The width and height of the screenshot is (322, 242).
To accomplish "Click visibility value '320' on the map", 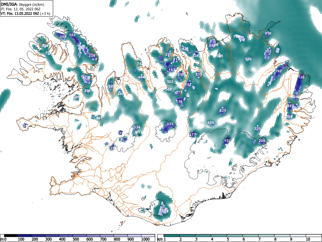I will click(257, 128).
